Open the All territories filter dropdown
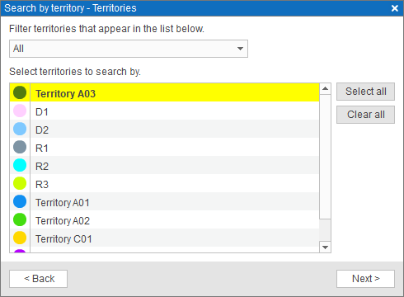This screenshot has height=297, width=404. click(x=129, y=49)
